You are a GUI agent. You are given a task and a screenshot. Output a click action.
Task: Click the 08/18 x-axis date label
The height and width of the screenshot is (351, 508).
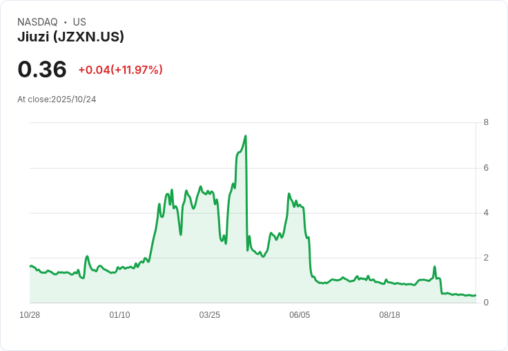tap(390, 315)
